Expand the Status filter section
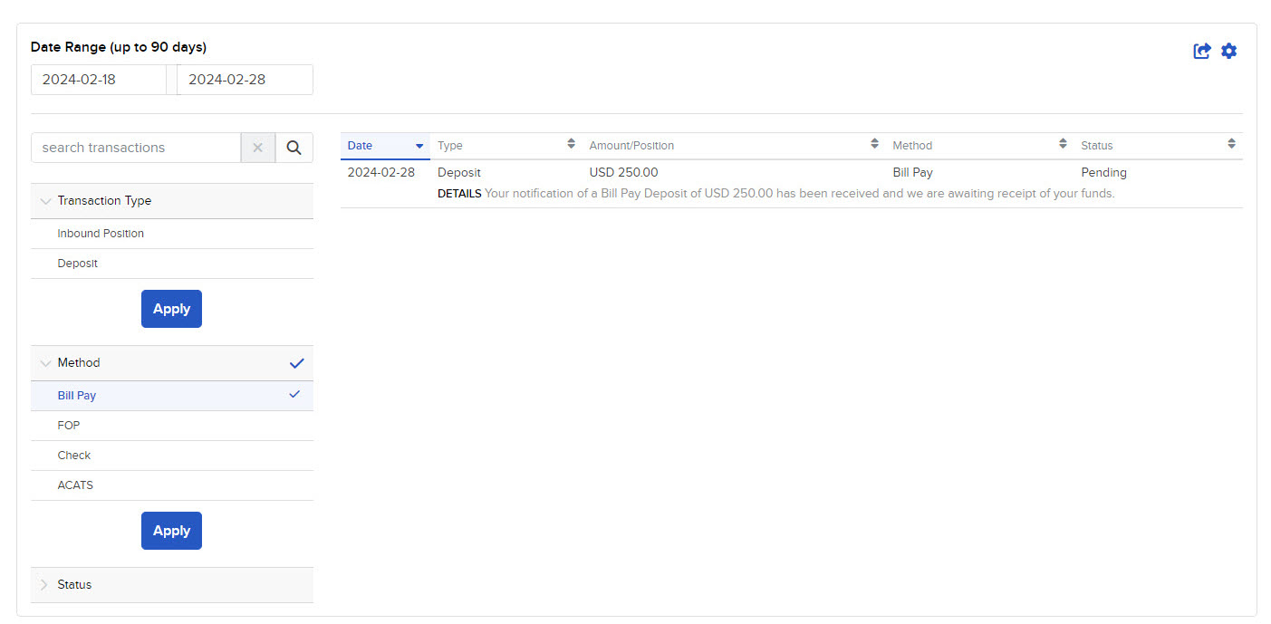 pyautogui.click(x=43, y=584)
